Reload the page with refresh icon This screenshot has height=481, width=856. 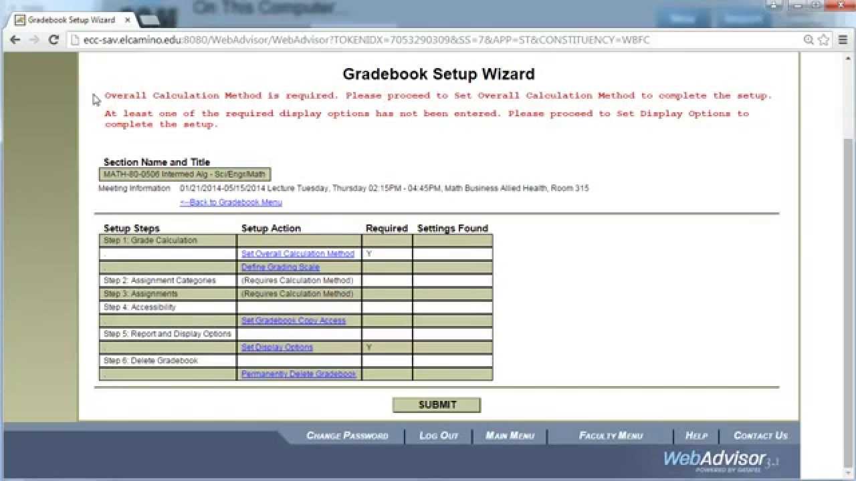coord(54,40)
